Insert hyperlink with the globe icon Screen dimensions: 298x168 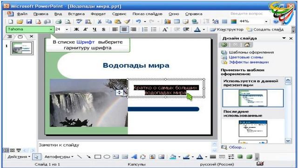click(x=195, y=21)
